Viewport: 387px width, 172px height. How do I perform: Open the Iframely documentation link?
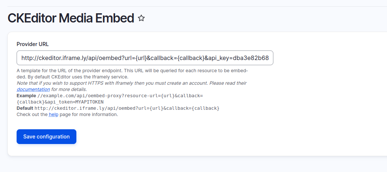pos(33,89)
